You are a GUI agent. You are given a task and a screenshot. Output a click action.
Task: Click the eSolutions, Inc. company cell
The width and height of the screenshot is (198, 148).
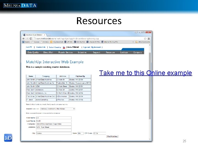pos(46,93)
